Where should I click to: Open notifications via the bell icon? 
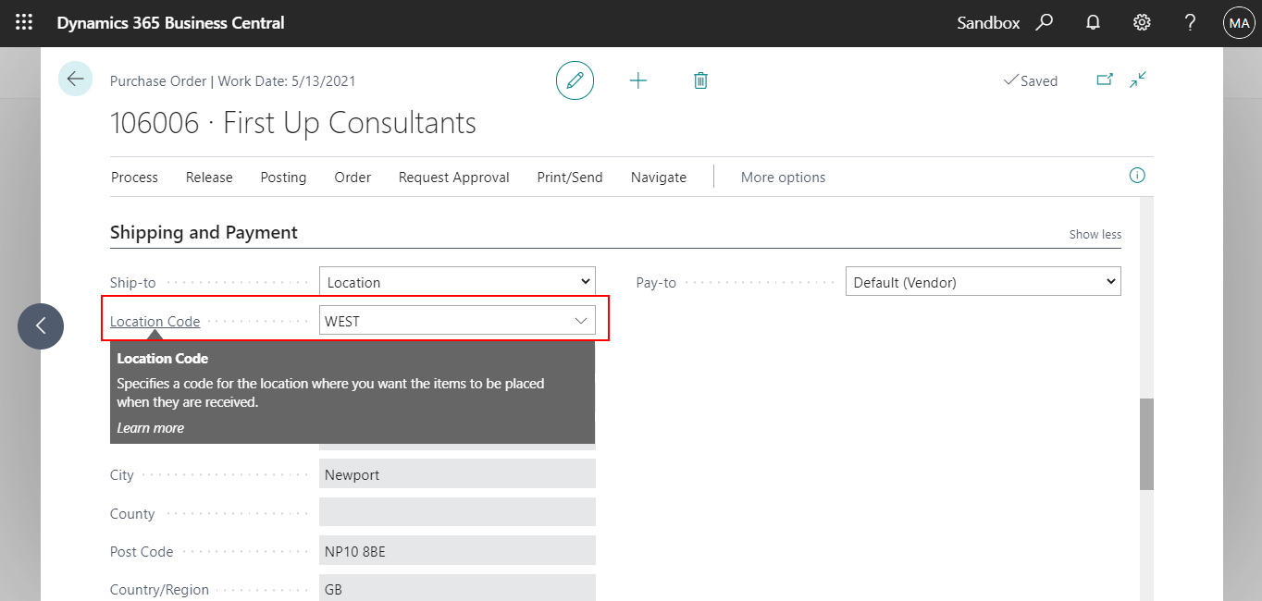[1093, 22]
